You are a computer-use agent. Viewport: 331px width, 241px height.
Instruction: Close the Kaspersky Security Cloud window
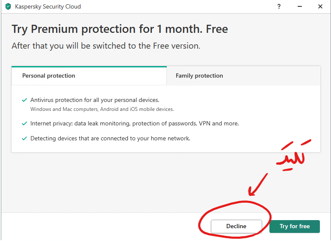[320, 7]
